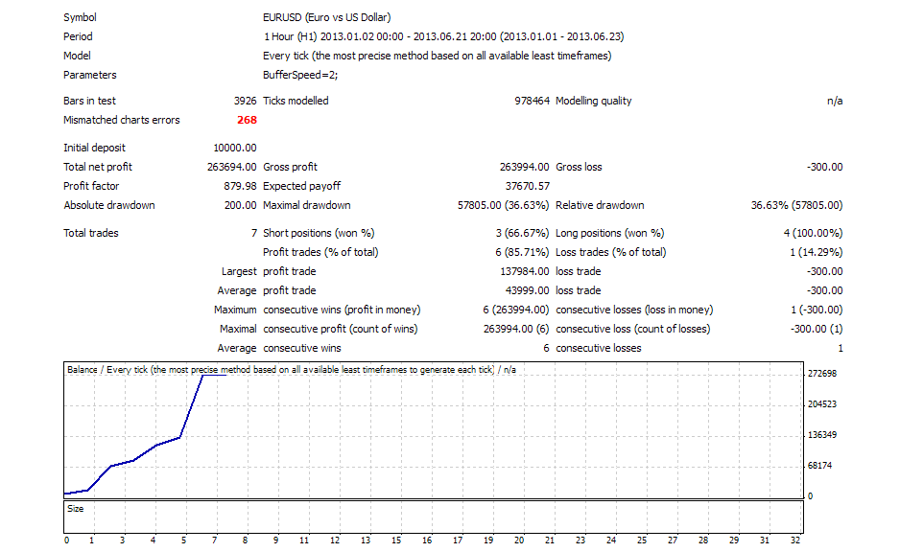Click trade number 17 on horizontal axis
The height and width of the screenshot is (552, 900).
pyautogui.click(x=459, y=540)
